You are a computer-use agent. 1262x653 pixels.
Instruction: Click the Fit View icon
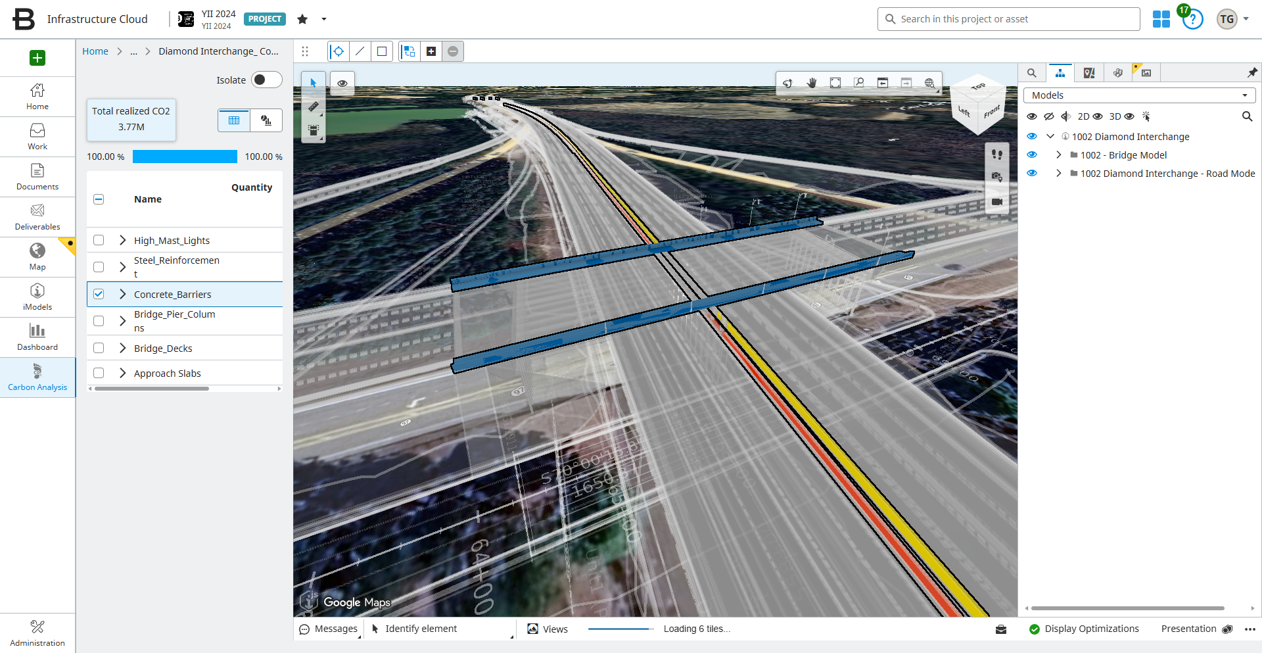[x=835, y=83]
